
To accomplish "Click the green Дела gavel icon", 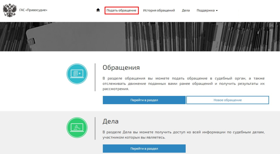I will point(77,128).
